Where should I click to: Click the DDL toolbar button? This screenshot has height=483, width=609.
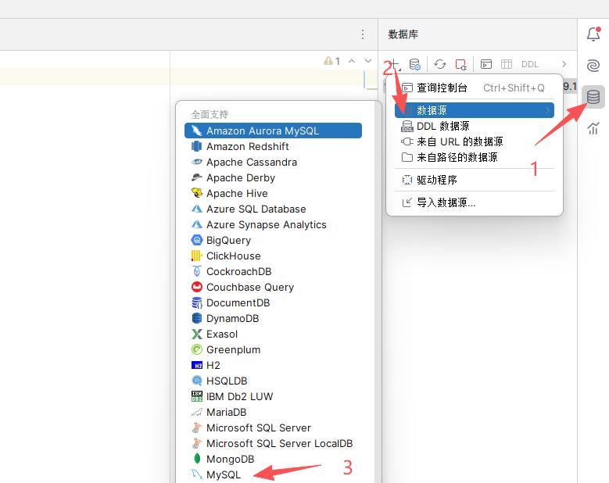(x=530, y=64)
